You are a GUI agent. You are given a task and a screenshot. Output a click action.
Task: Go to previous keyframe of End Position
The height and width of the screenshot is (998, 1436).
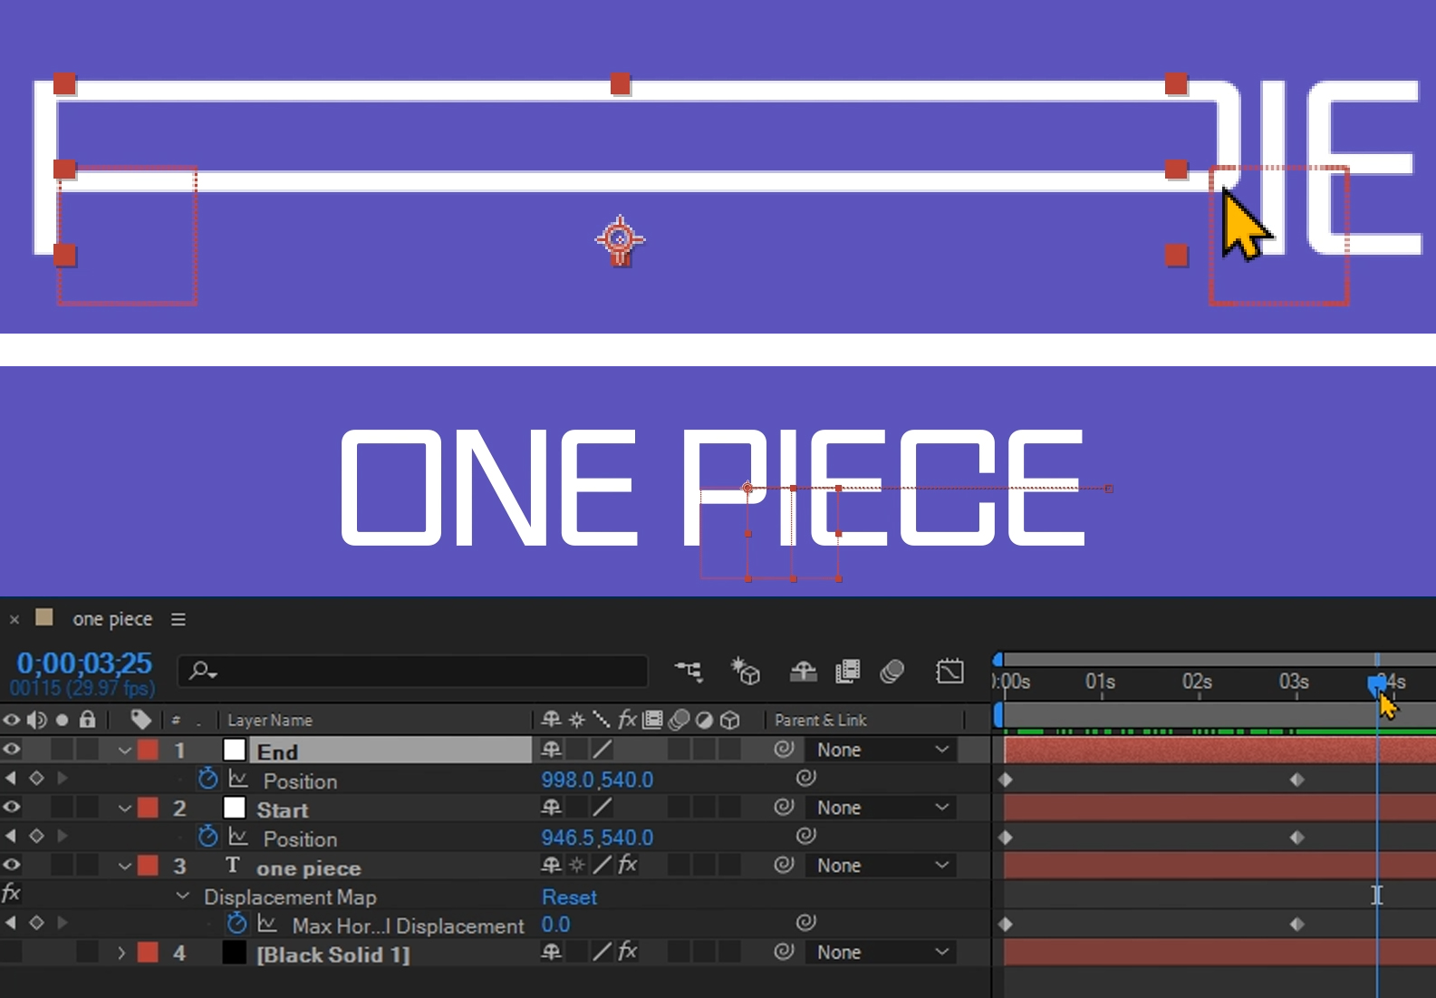11,779
